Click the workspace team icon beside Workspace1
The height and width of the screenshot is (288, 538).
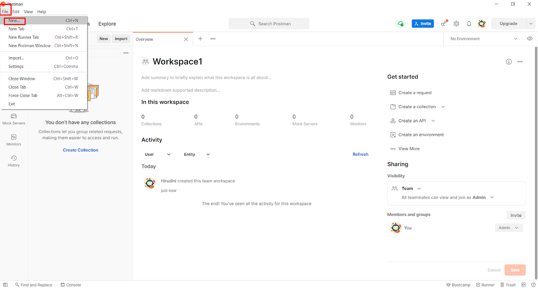tap(145, 62)
